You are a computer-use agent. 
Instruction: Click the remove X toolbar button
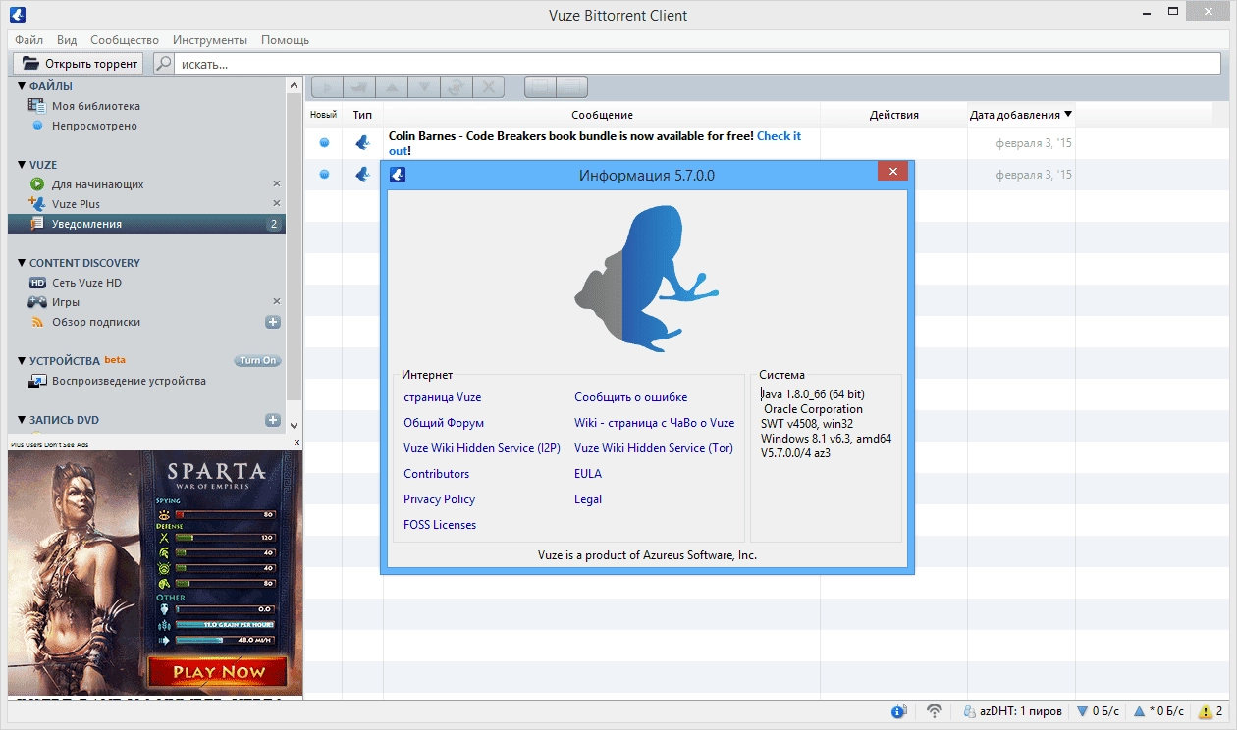[489, 86]
